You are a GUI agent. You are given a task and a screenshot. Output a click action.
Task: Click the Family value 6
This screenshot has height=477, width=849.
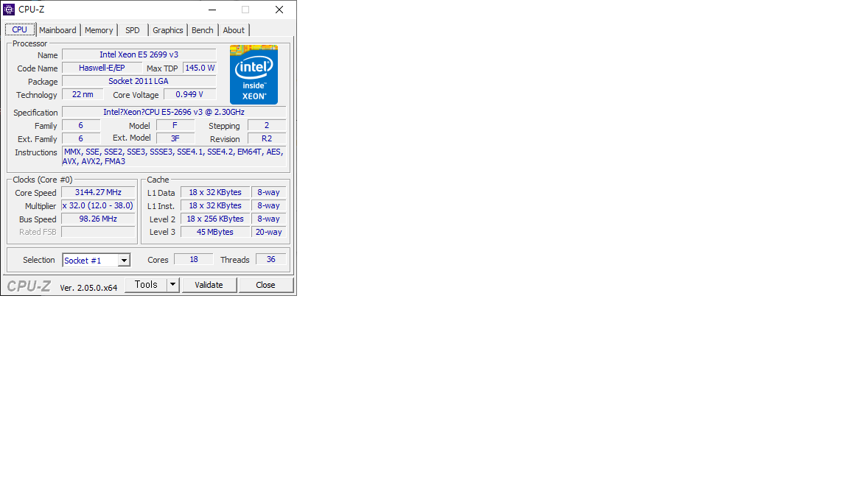click(81, 125)
